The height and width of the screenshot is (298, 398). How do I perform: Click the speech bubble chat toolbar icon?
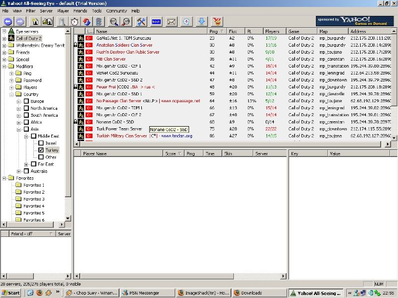[187, 21]
